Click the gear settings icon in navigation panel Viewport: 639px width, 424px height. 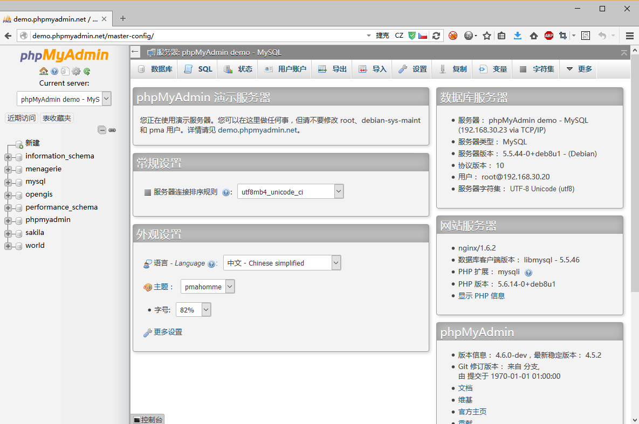(x=76, y=71)
